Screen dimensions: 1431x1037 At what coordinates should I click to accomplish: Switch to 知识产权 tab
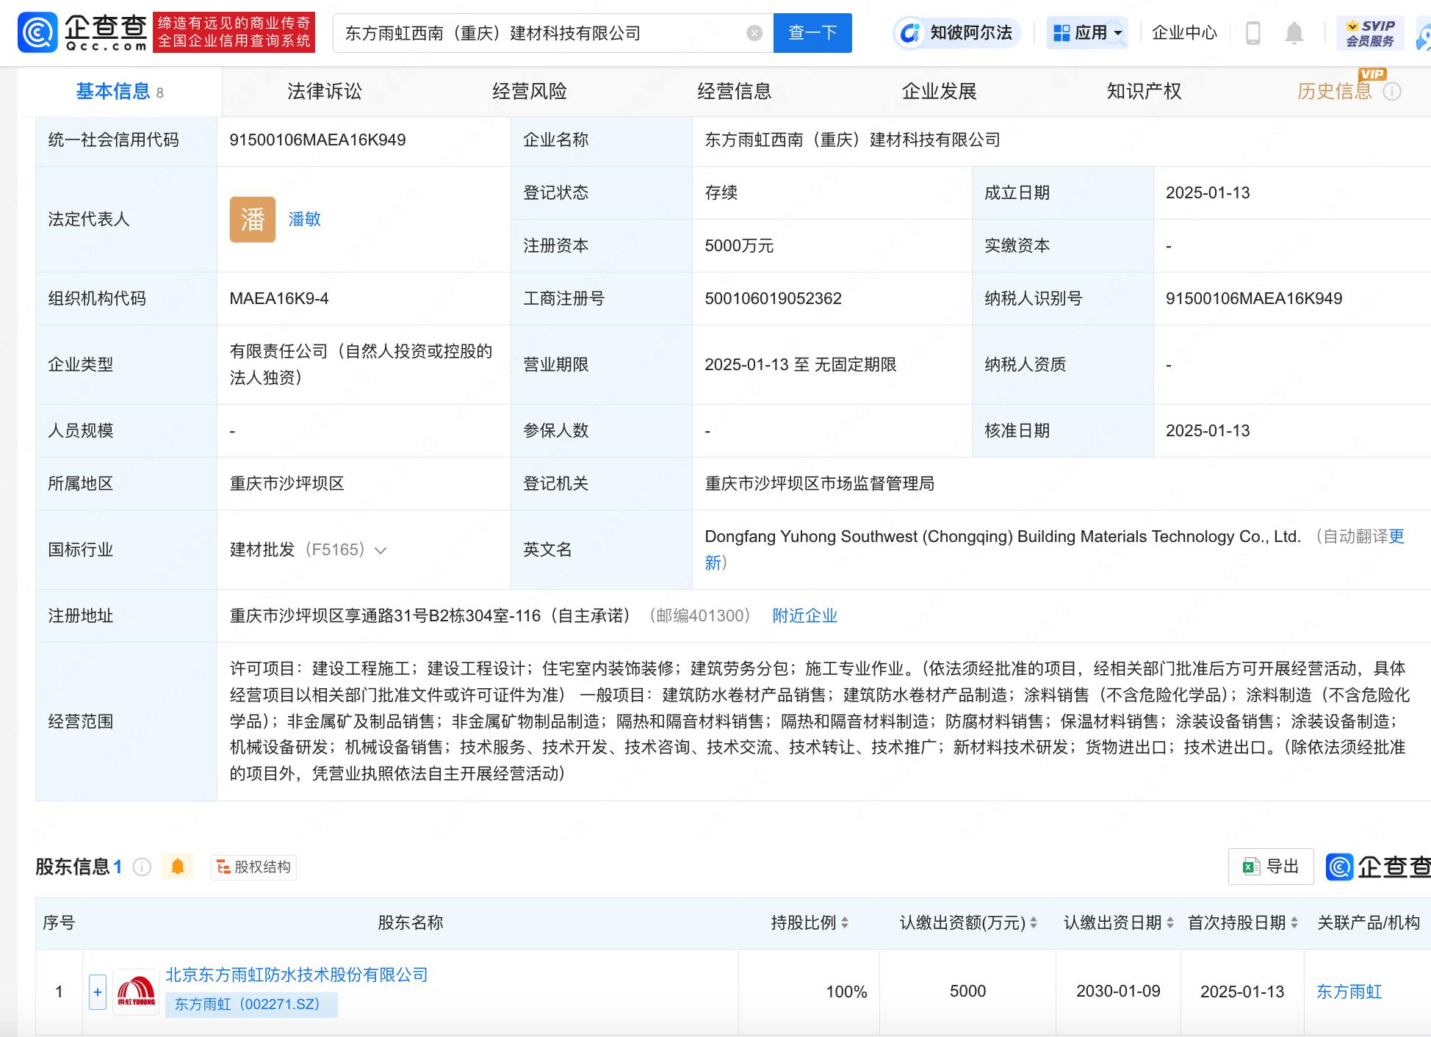(1145, 91)
